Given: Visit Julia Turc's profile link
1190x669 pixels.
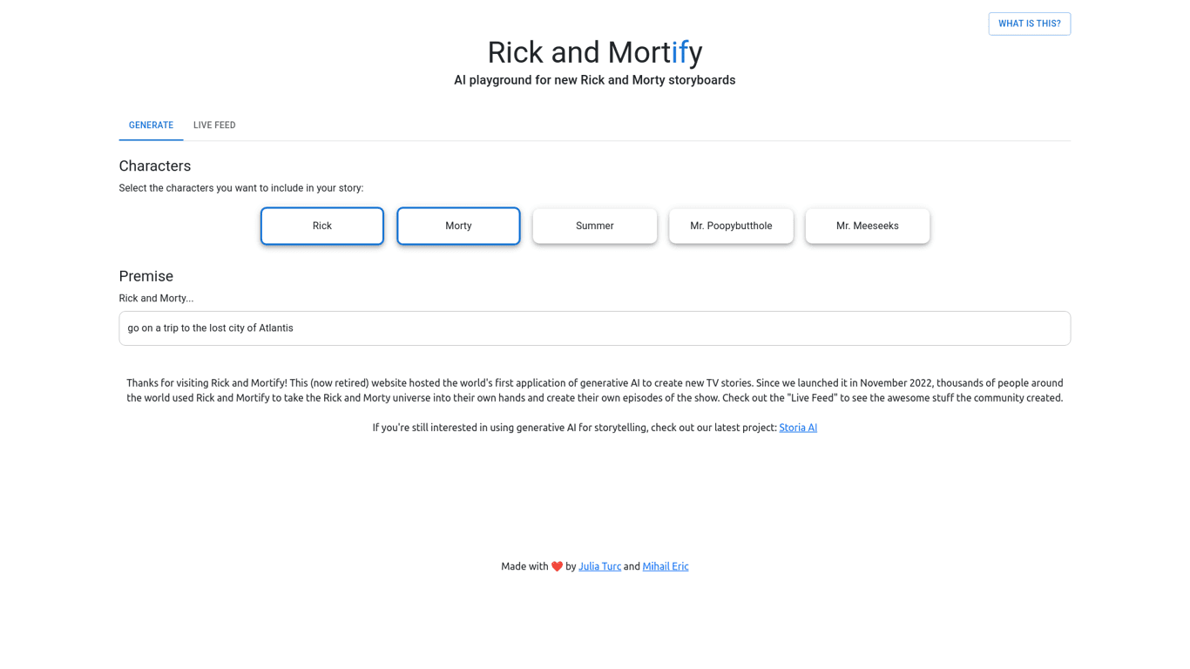Looking at the screenshot, I should coord(599,566).
